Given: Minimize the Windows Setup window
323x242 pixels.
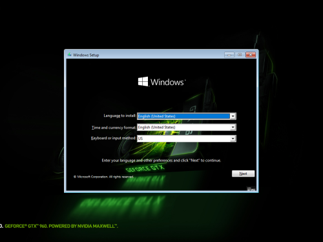Looking at the screenshot, I should click(x=229, y=55).
